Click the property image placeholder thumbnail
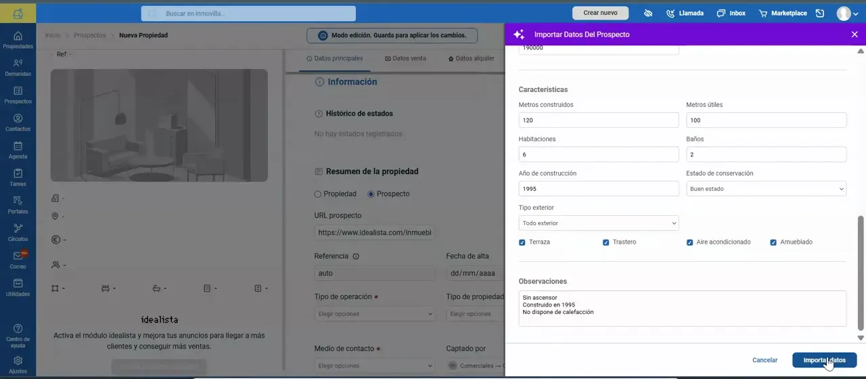866x379 pixels. [159, 125]
